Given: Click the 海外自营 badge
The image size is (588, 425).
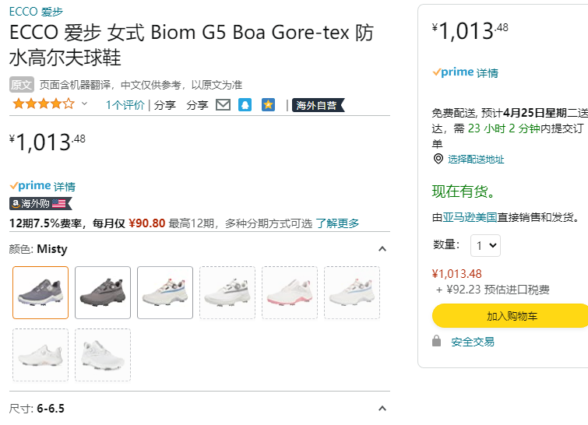Looking at the screenshot, I should (318, 105).
